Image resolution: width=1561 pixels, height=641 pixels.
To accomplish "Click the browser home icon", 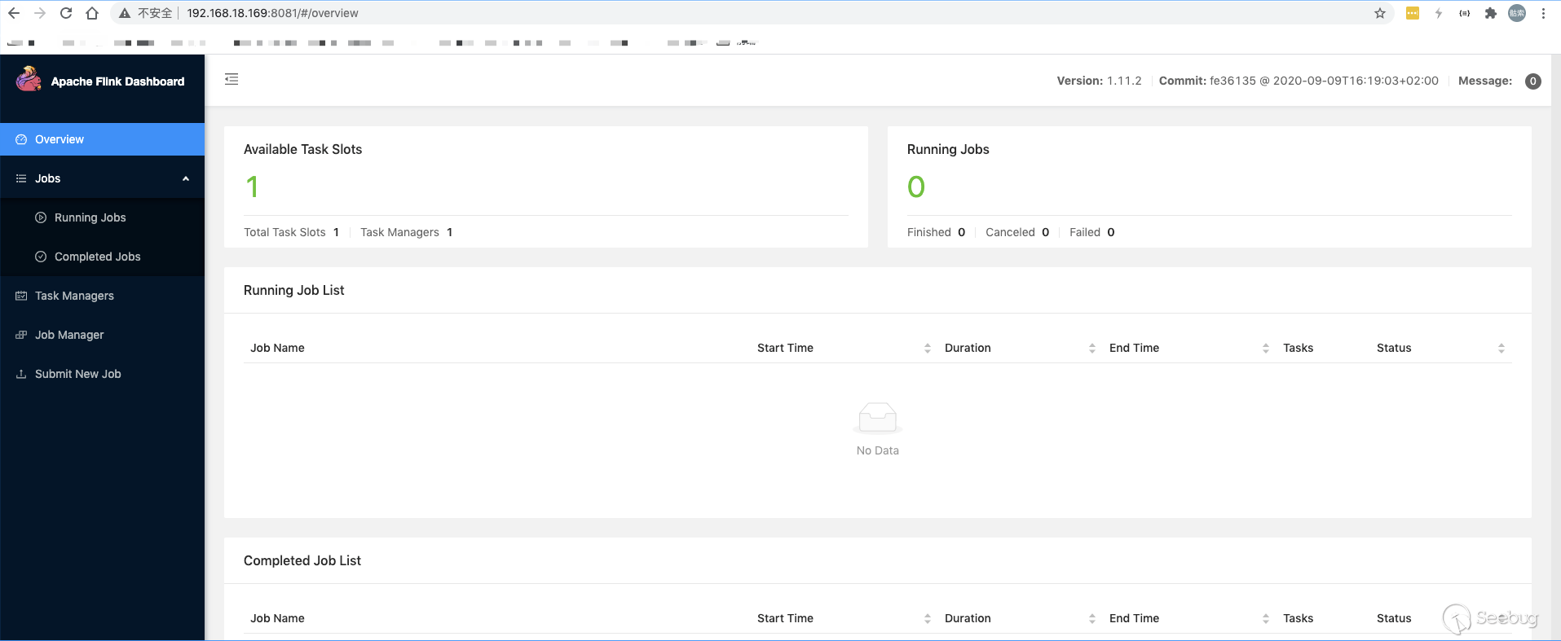I will [92, 13].
